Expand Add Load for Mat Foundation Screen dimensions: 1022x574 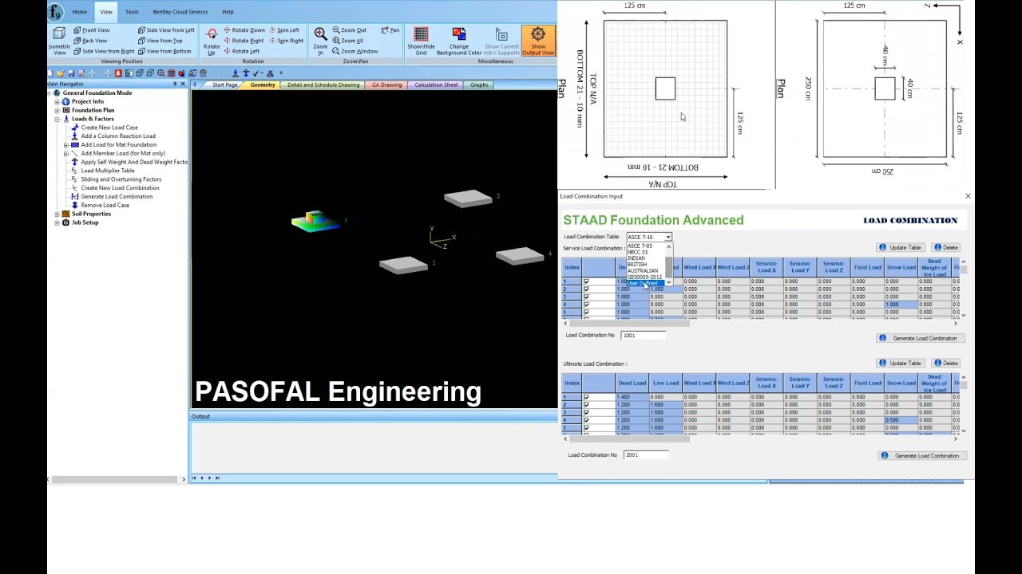[66, 145]
